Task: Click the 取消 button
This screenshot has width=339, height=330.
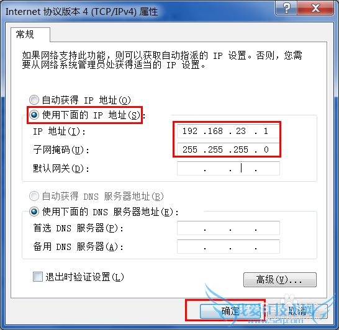Action: coord(297,311)
